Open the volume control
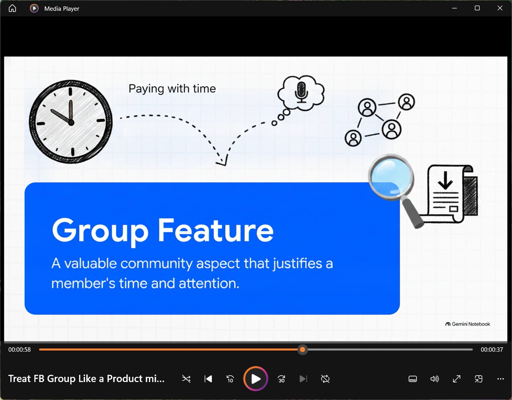The width and height of the screenshot is (512, 400). pos(435,379)
